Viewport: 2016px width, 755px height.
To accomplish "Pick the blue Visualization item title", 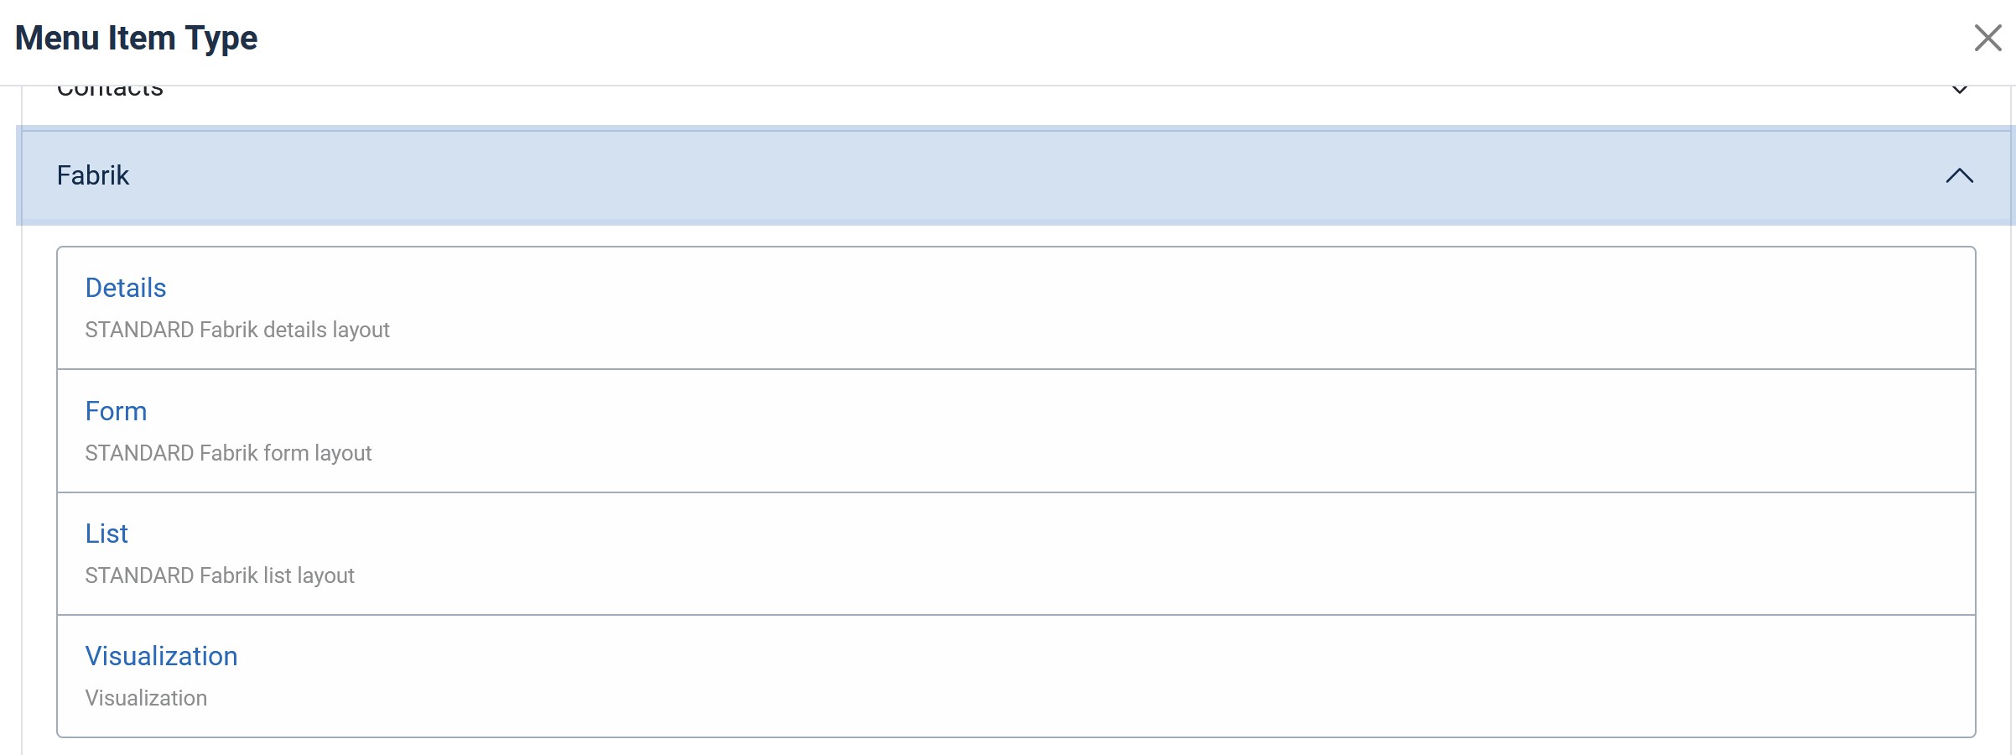I will coord(161,656).
